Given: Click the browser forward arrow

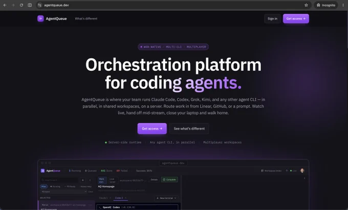Looking at the screenshot, I should tap(13, 5).
